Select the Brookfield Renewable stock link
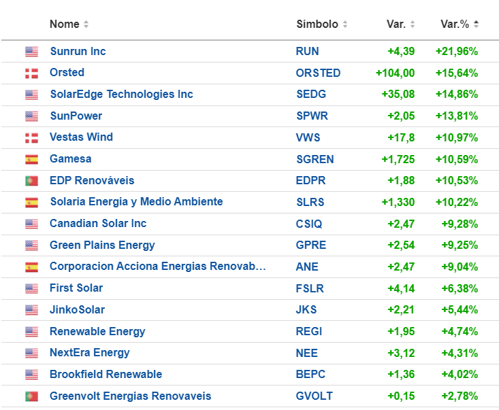This screenshot has width=499, height=410. click(x=106, y=375)
